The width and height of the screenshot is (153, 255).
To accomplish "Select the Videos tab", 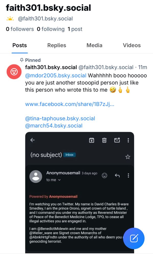I will [x=132, y=45].
